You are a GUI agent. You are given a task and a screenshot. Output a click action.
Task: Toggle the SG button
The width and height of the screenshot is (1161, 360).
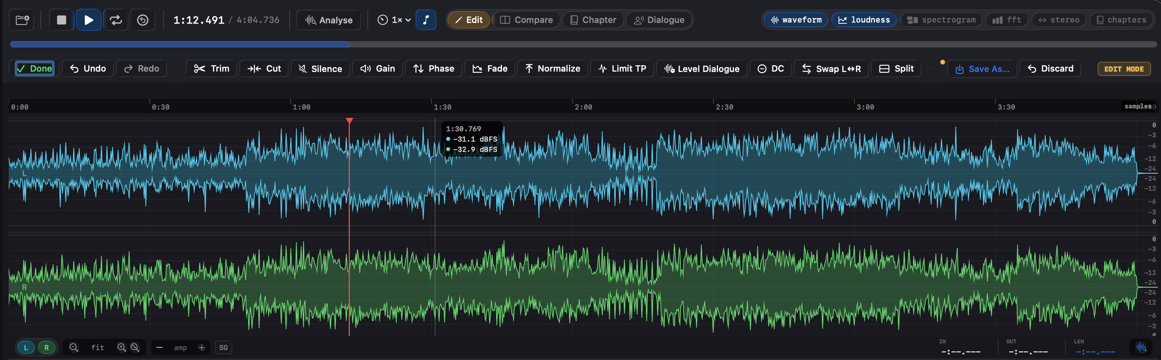[x=223, y=347]
